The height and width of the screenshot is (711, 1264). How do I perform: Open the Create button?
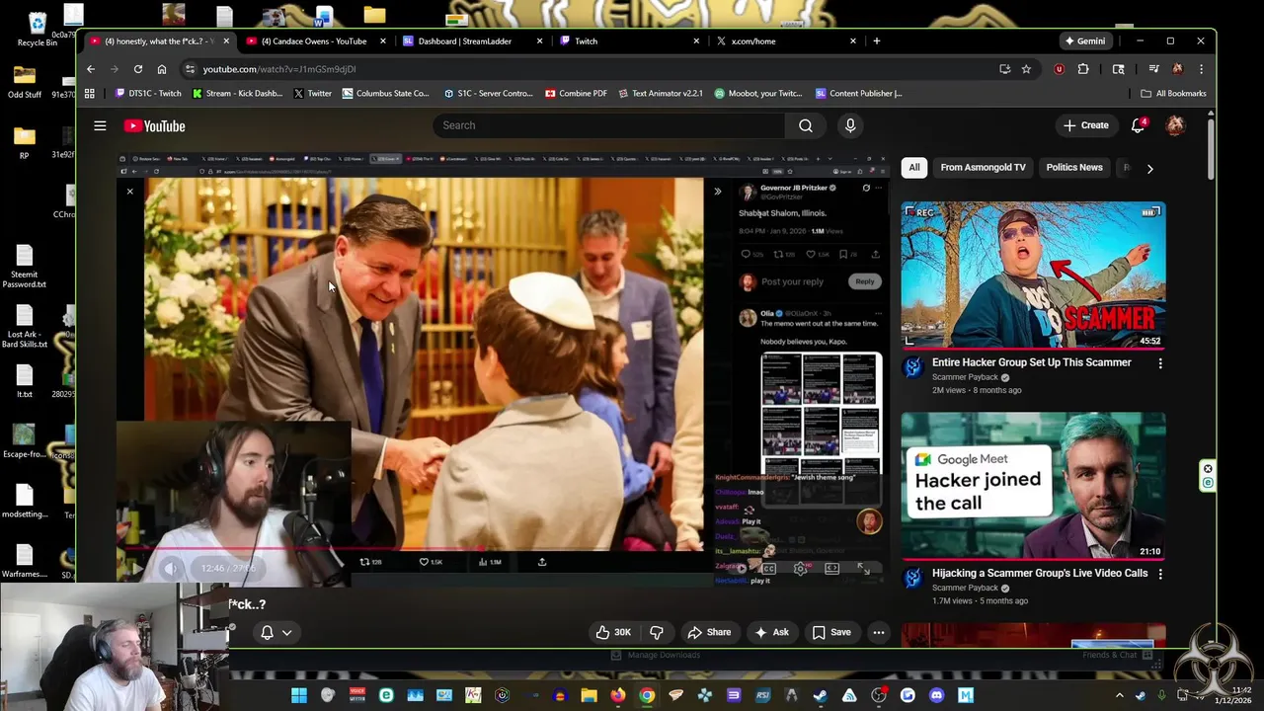(1085, 125)
